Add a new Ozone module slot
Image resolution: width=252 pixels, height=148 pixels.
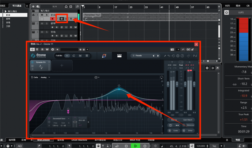(x=62, y=65)
